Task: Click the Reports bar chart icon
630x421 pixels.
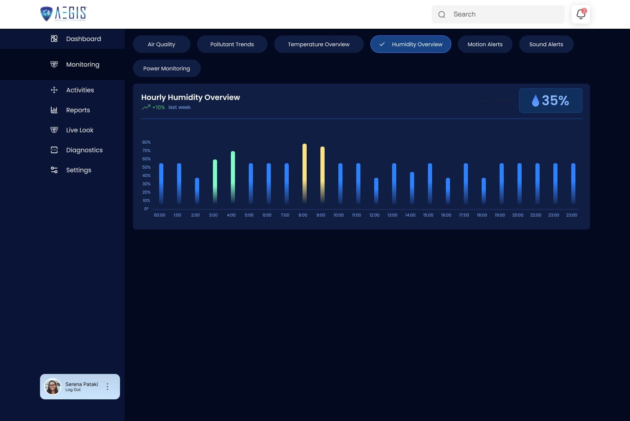Action: [x=54, y=110]
